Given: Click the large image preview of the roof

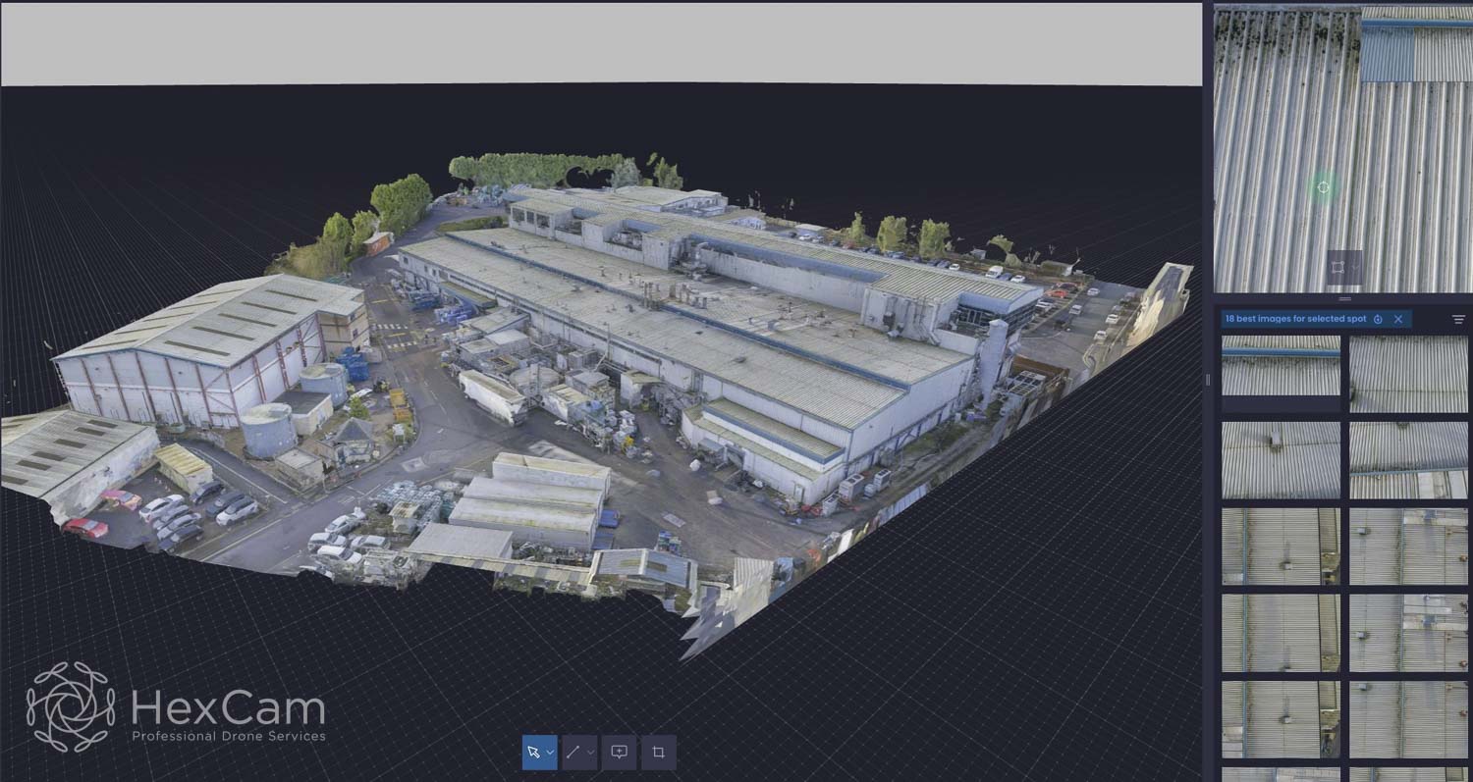Looking at the screenshot, I should point(1342,149).
